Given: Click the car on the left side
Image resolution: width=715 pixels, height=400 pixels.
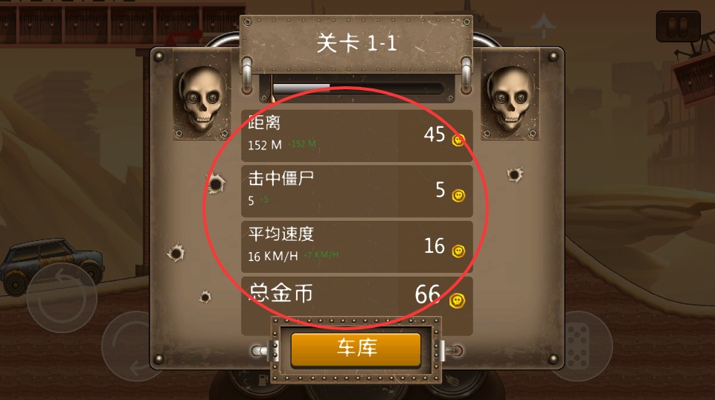Looking at the screenshot, I should (x=51, y=266).
